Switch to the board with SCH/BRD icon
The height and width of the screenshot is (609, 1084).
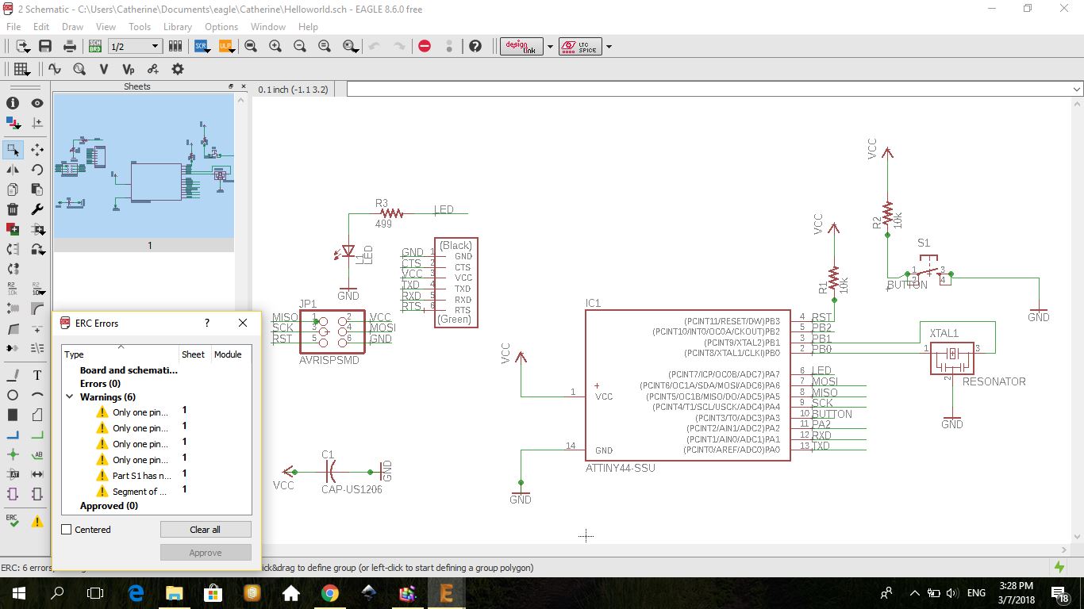tap(95, 46)
